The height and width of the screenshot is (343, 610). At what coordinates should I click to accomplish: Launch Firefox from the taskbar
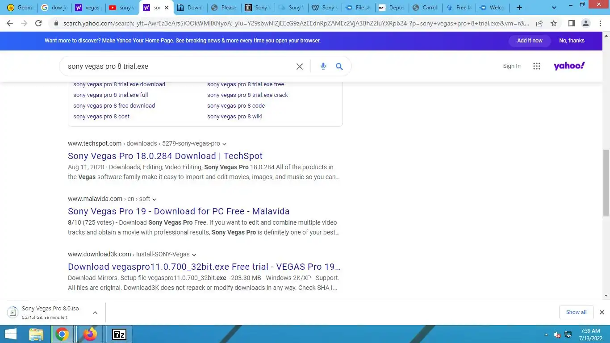tap(90, 334)
